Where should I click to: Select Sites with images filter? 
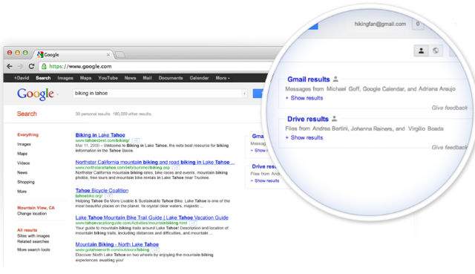tap(33, 236)
